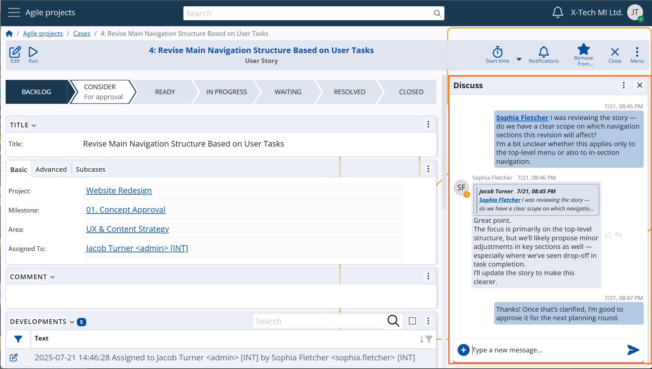The height and width of the screenshot is (369, 652).
Task: Open the Subcases tab
Action: click(x=91, y=169)
